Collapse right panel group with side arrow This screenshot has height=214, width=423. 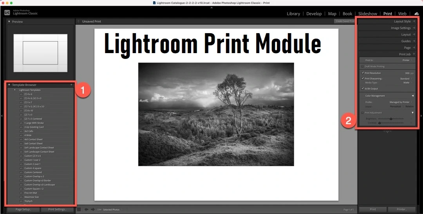coord(421,116)
